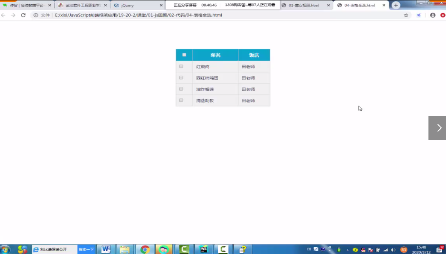Reload the page with the refresh icon
The width and height of the screenshot is (446, 254).
tap(23, 15)
